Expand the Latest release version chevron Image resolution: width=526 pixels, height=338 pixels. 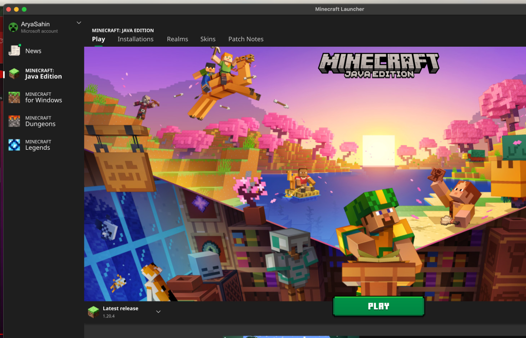point(158,311)
